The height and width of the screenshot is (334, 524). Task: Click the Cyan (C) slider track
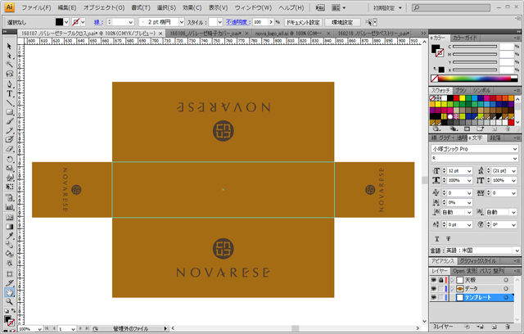click(475, 47)
